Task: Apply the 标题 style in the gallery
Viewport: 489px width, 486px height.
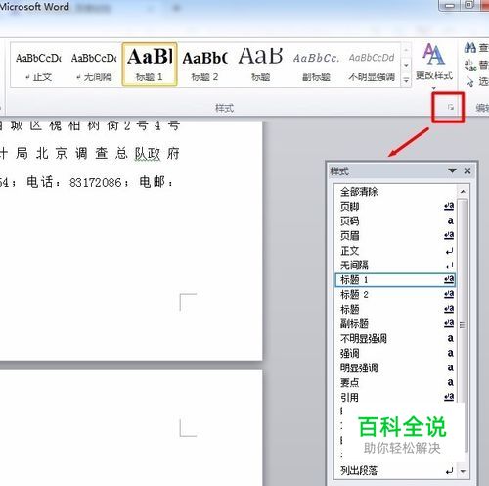Action: coord(260,65)
